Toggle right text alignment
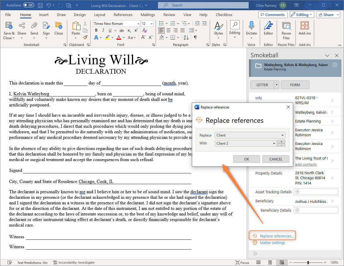This screenshot has width=344, height=266. [x=176, y=30]
